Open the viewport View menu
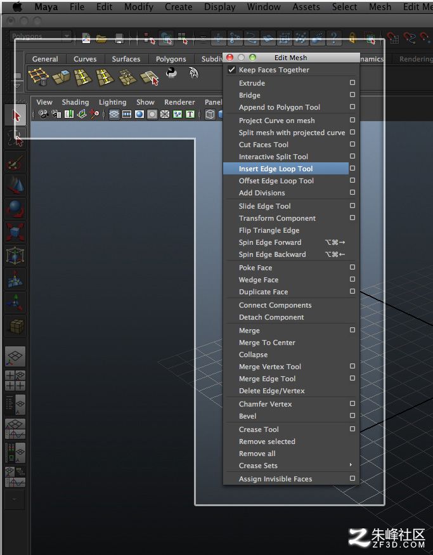 point(44,102)
